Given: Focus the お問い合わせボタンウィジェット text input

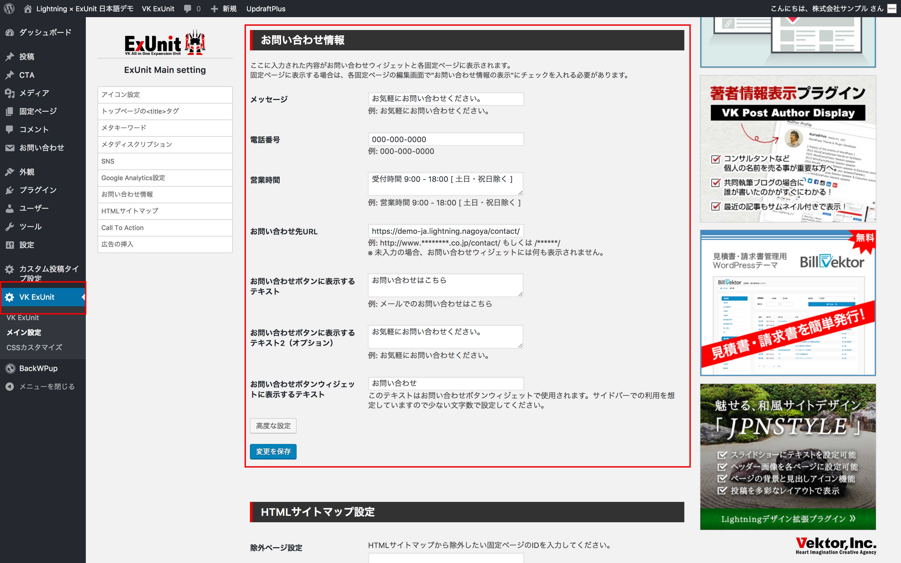Looking at the screenshot, I should pyautogui.click(x=446, y=383).
